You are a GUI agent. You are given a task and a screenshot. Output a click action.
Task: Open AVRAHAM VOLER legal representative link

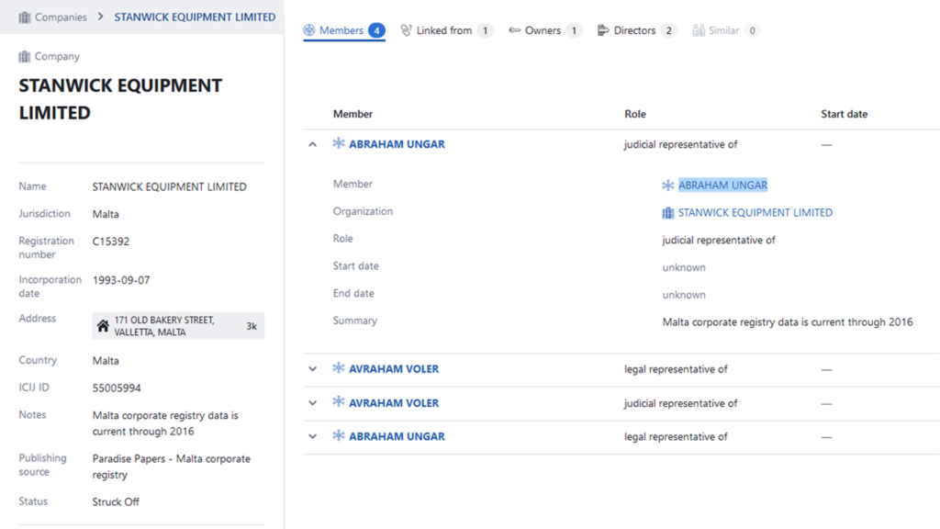point(394,369)
